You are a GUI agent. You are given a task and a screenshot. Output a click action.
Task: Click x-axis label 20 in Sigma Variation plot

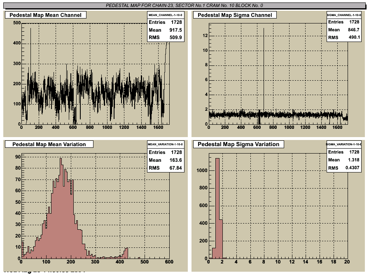[x=347, y=261]
